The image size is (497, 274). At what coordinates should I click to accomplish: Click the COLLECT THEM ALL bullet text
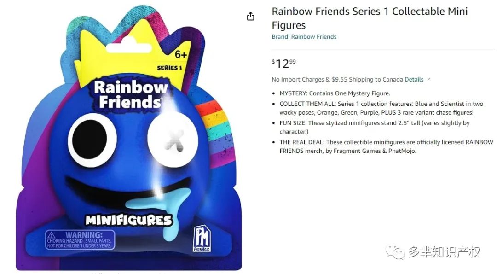(381, 108)
